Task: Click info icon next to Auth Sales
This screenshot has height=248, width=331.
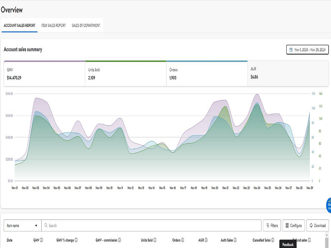Action: coord(235,240)
